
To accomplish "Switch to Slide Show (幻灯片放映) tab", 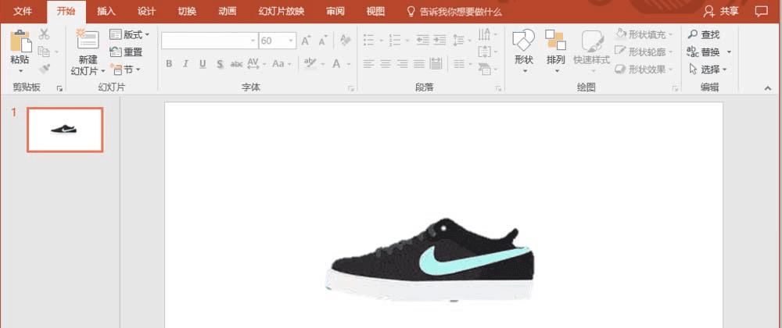I will (x=282, y=12).
